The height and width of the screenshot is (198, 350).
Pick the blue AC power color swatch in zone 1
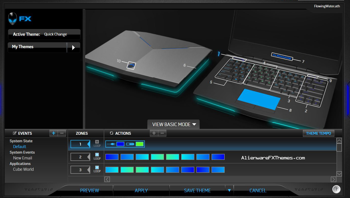(x=120, y=144)
